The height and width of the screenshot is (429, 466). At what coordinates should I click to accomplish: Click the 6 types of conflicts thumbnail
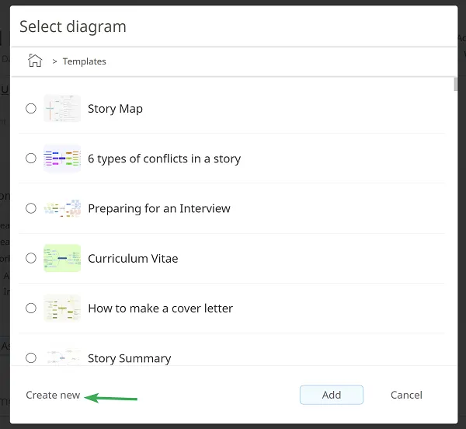point(62,159)
